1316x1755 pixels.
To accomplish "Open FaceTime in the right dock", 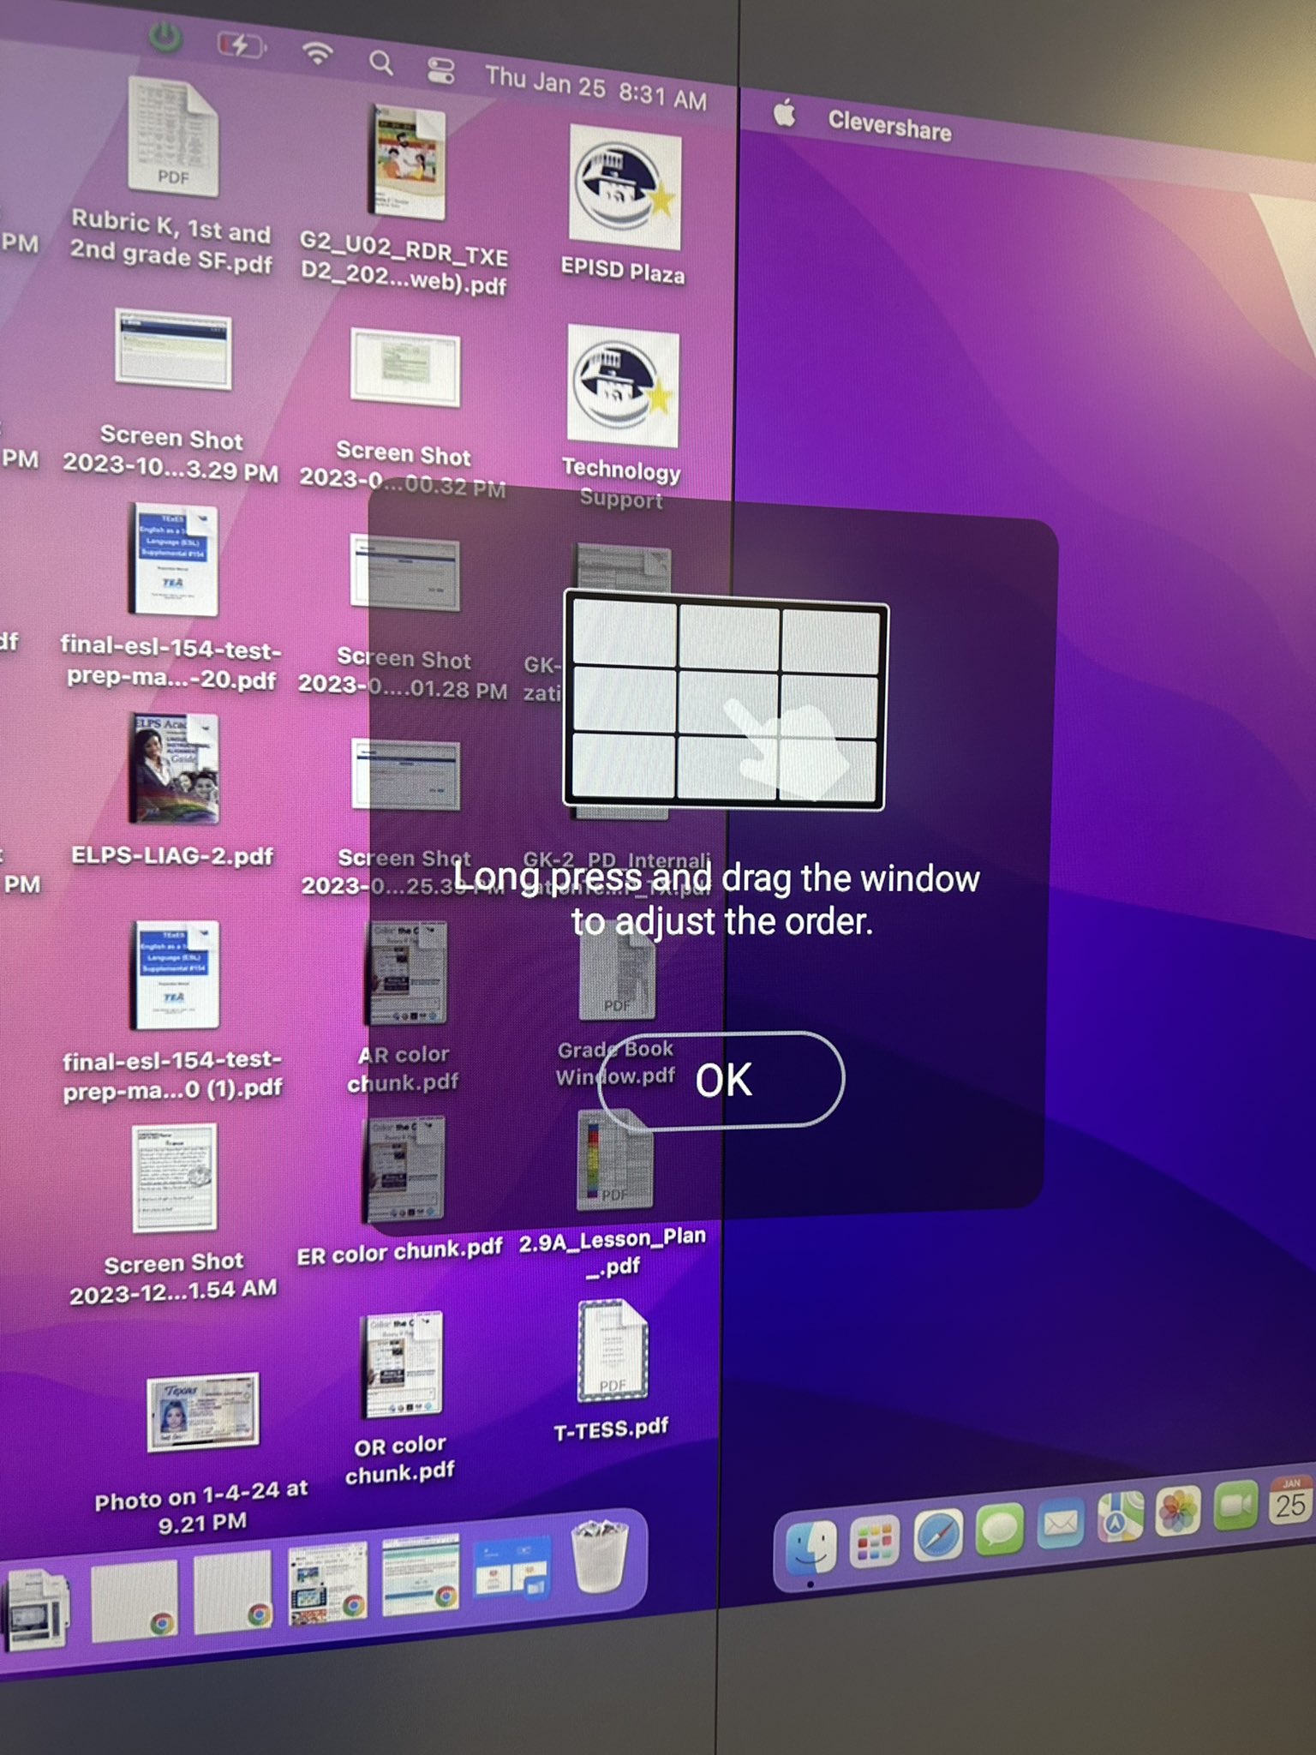I will 1235,1506.
